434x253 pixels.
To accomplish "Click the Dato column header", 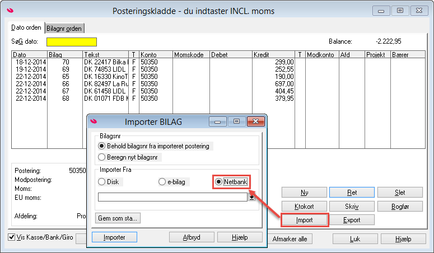I will [x=29, y=54].
